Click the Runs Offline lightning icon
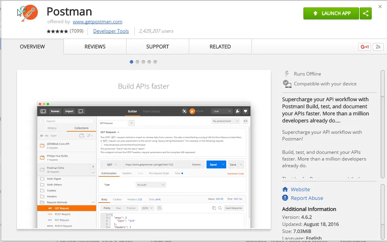387x242 pixels. coord(287,74)
